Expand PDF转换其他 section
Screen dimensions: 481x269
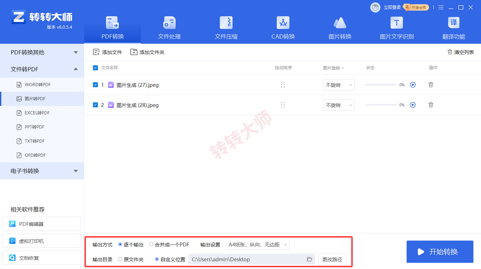42,52
